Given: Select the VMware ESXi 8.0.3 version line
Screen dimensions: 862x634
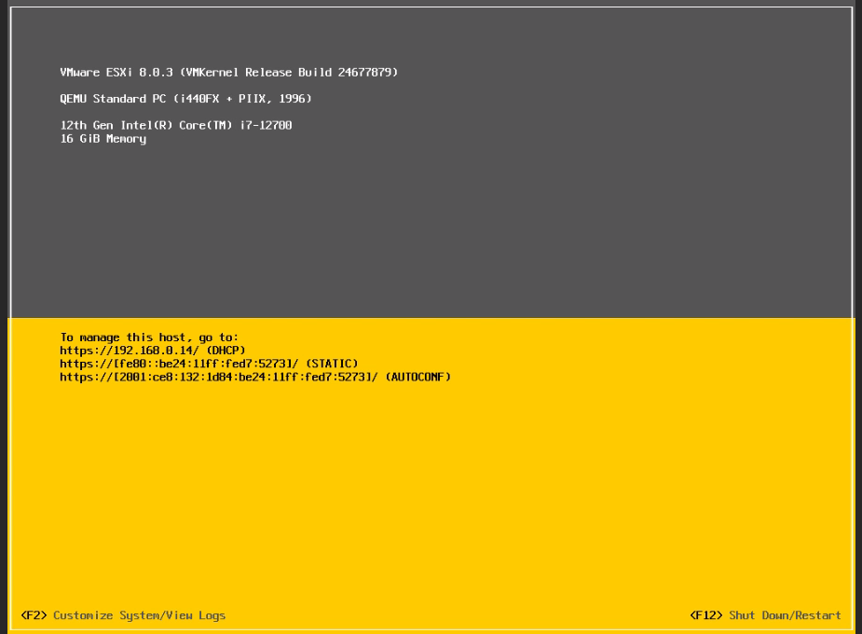Looking at the screenshot, I should [x=228, y=72].
